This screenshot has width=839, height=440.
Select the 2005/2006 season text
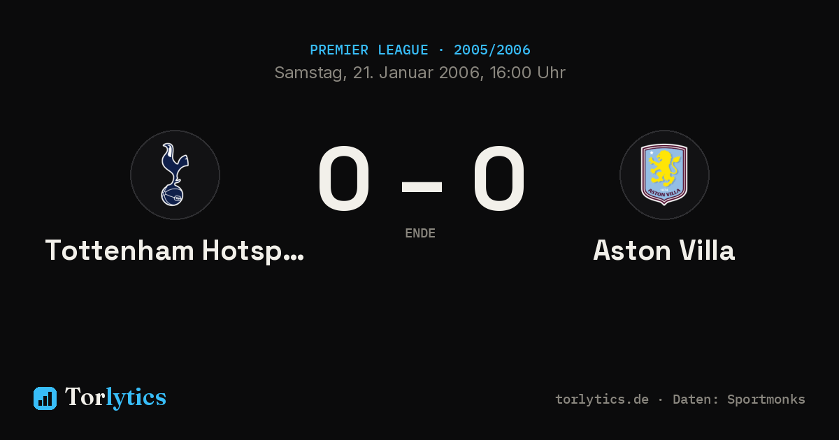[x=492, y=50]
